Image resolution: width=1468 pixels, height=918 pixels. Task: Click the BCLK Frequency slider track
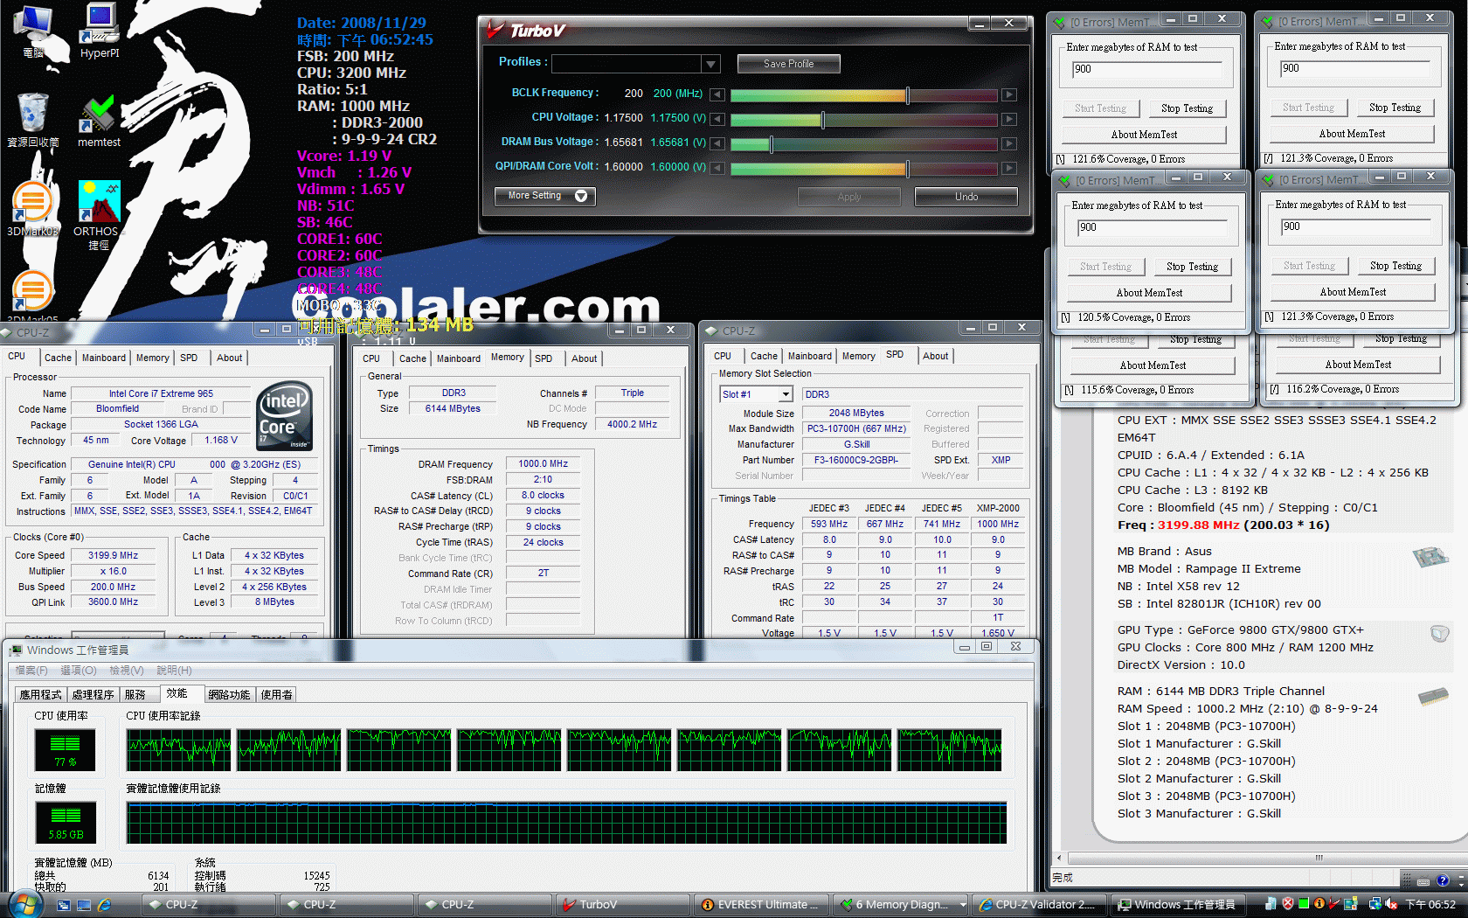coord(863,94)
